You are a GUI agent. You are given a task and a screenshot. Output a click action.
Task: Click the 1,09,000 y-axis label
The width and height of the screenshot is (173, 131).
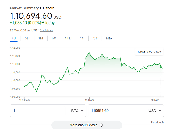[15, 97]
